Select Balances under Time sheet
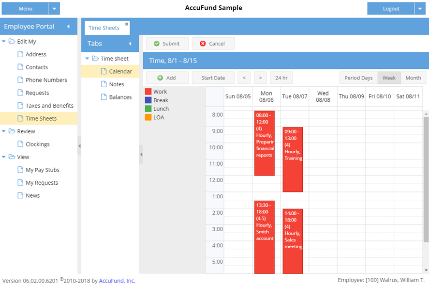The width and height of the screenshot is (429, 286). click(x=120, y=97)
